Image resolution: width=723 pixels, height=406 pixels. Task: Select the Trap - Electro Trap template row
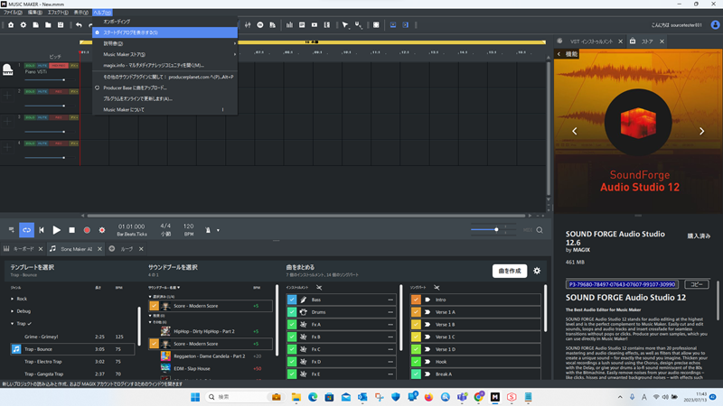[73, 362]
